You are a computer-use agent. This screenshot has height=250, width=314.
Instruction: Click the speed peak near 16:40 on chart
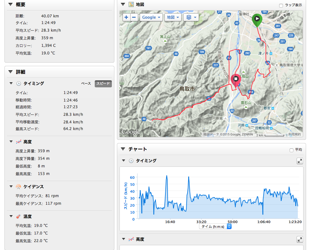click(167, 176)
